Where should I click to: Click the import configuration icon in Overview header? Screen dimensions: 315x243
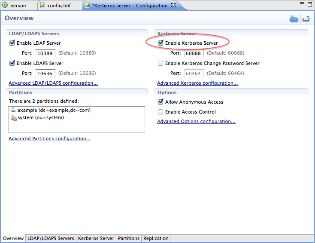pyautogui.click(x=294, y=18)
